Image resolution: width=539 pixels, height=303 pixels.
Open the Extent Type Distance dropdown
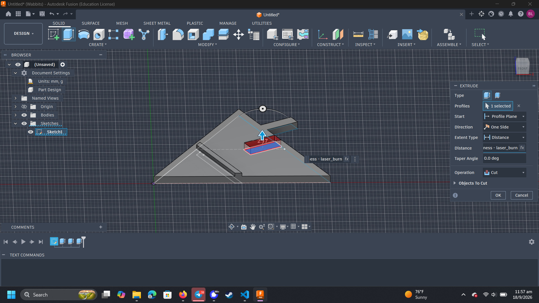pos(504,137)
